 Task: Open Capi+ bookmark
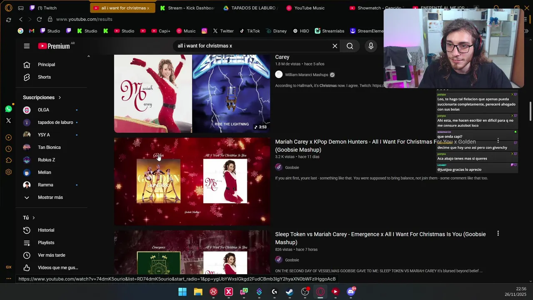pos(161,31)
